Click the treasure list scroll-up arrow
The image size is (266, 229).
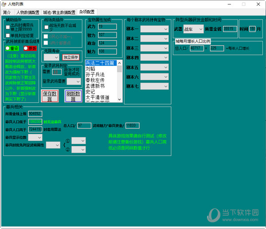[x=119, y=63]
